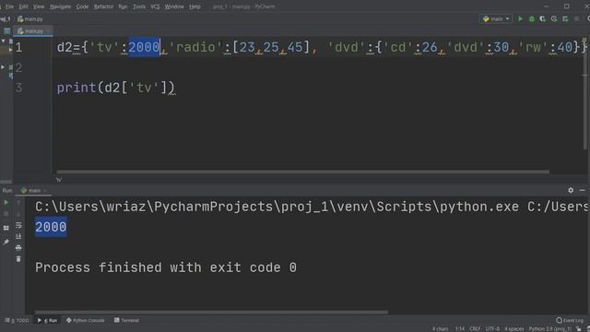Click the Down the Stack Trace arrow
This screenshot has height=332, width=590.
click(x=18, y=214)
